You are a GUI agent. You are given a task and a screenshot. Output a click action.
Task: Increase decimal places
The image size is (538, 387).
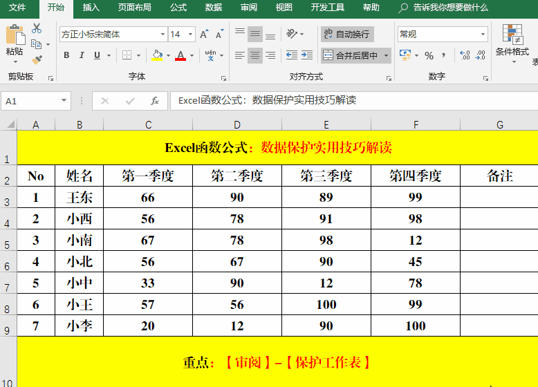click(x=465, y=55)
